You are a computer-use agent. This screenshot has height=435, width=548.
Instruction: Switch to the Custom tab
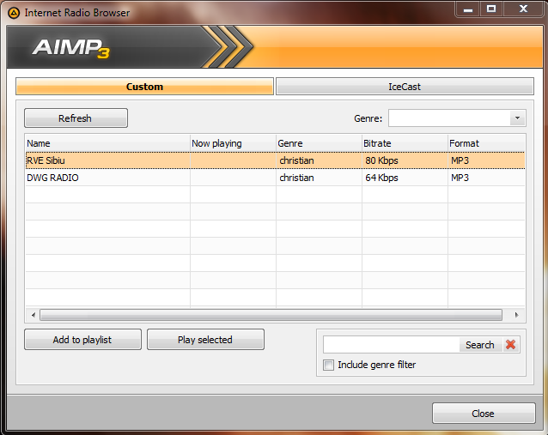point(144,87)
